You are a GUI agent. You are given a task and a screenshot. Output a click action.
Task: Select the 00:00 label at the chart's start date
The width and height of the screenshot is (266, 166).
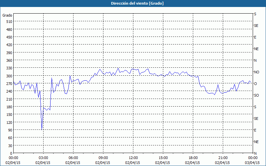point(14,158)
